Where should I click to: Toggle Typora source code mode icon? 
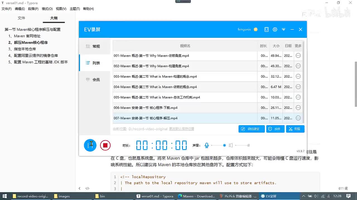(87, 188)
